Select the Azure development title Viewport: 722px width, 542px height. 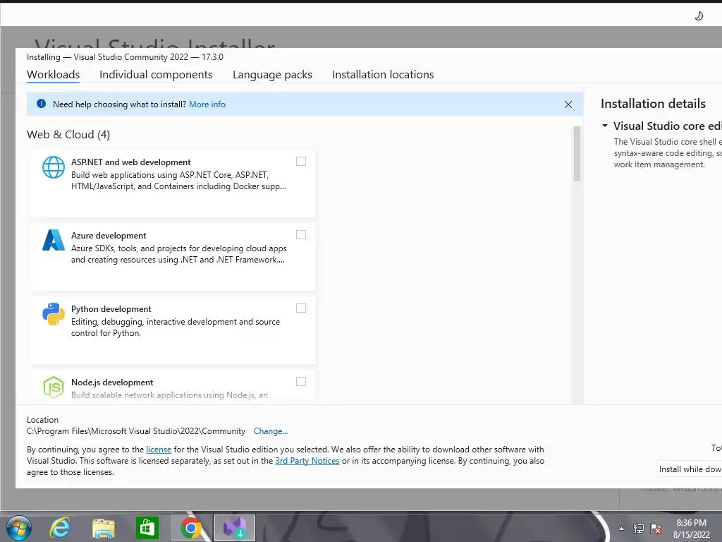[x=109, y=236]
